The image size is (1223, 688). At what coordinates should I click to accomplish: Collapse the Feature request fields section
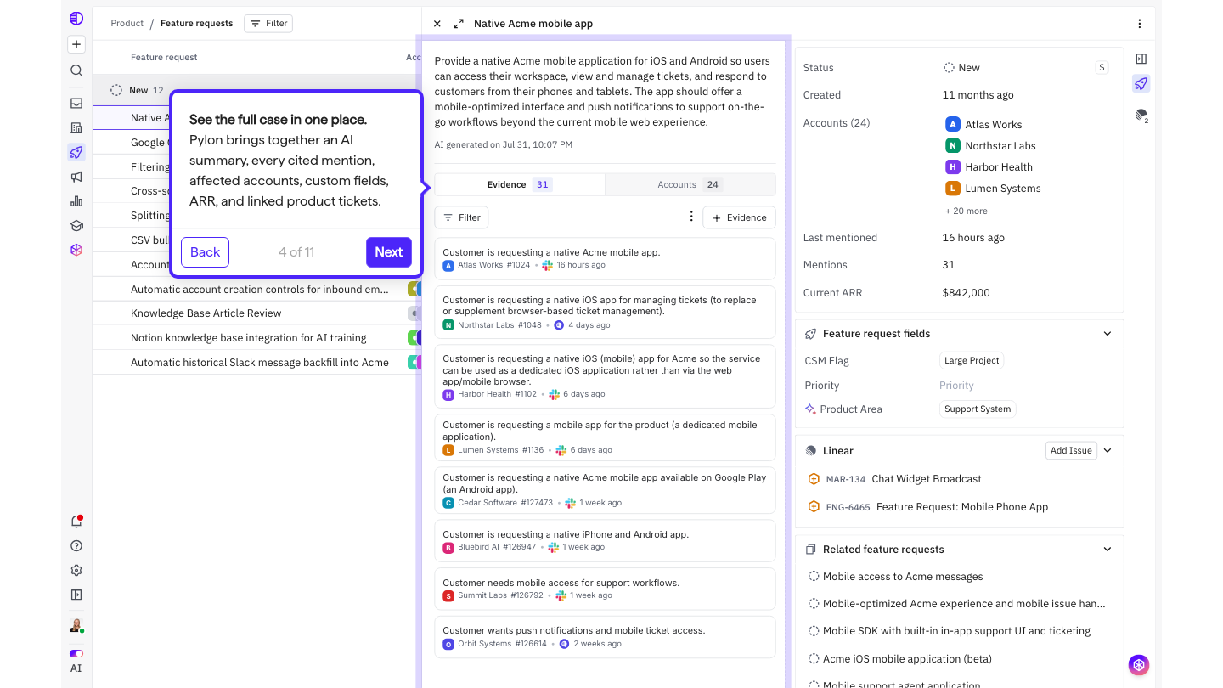point(1107,334)
